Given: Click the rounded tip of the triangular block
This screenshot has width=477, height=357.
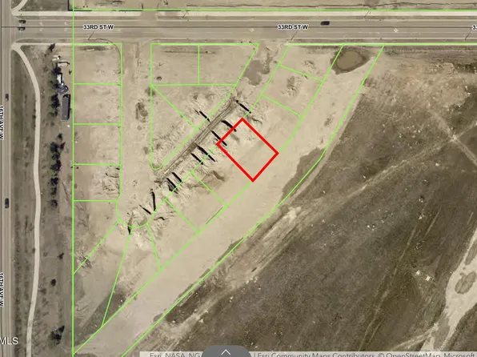Looking at the screenshot, I should point(157,165).
